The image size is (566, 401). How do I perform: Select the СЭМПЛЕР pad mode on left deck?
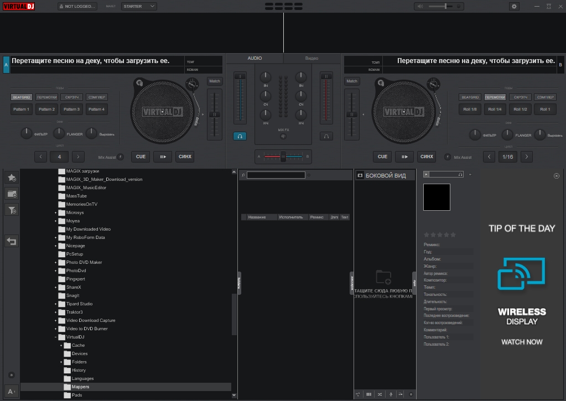97,97
